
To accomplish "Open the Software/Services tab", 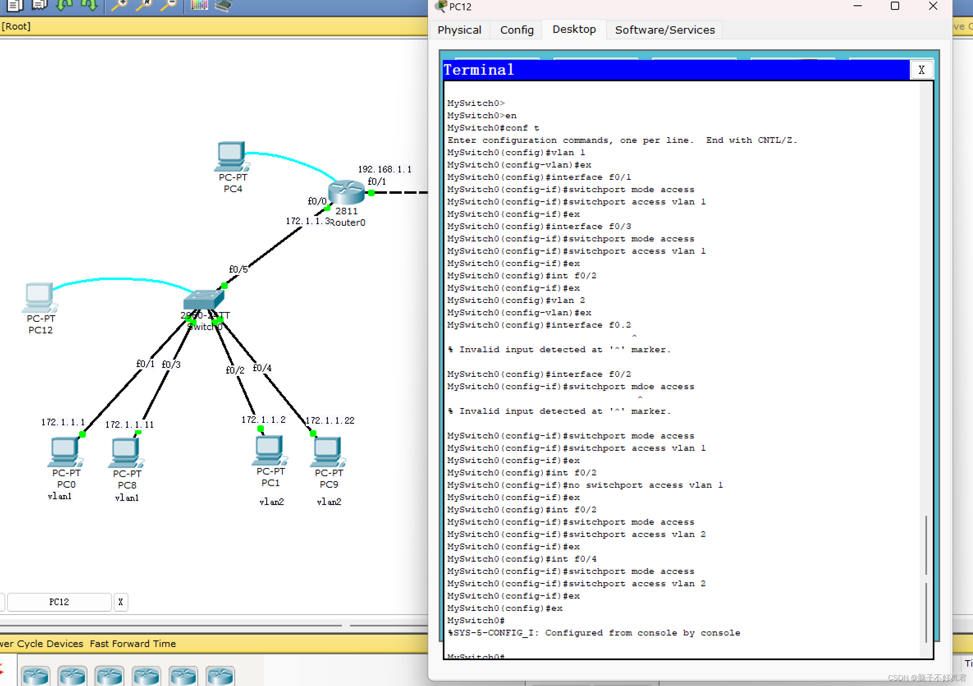I will pos(664,30).
